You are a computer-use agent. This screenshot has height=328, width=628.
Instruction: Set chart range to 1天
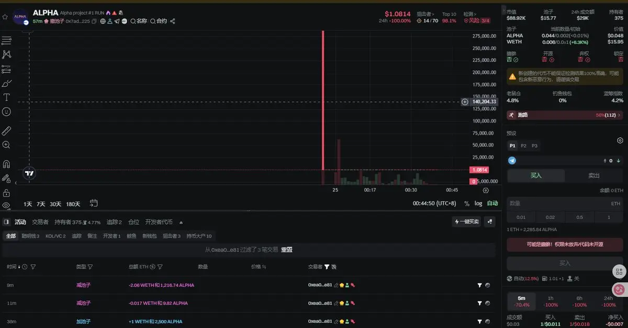click(28, 204)
